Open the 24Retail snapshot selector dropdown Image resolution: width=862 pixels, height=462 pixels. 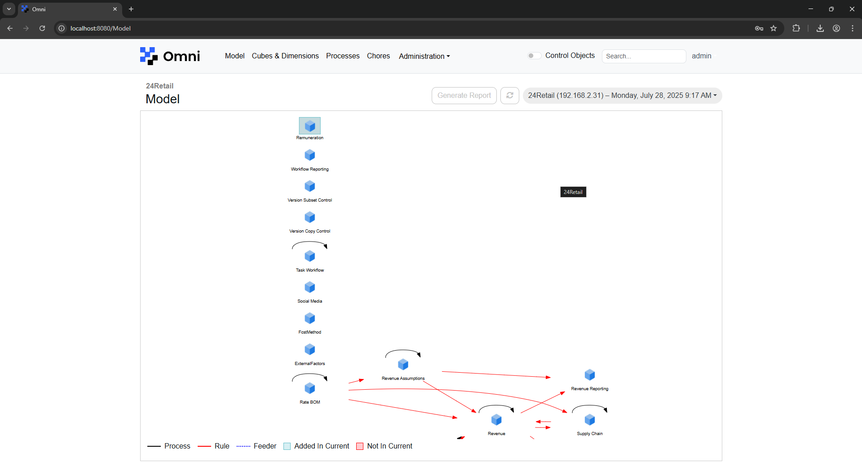pos(623,96)
